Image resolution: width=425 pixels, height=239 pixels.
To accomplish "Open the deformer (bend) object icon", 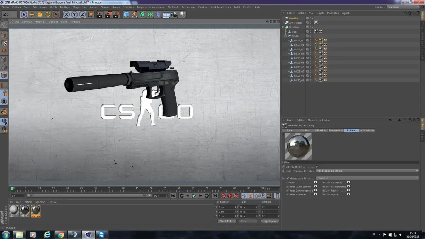I will point(158,15).
